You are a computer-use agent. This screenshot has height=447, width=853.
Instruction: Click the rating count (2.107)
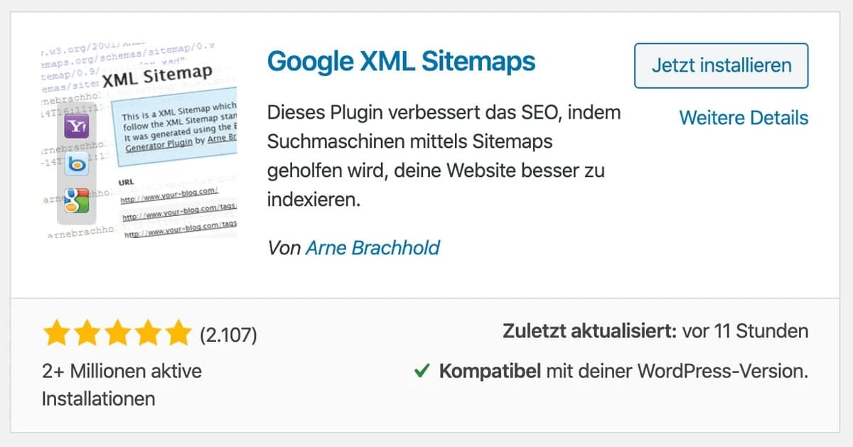click(228, 333)
